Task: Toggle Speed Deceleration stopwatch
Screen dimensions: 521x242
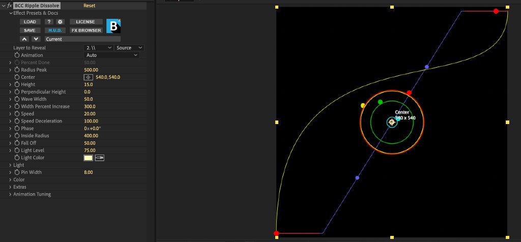Action: pyautogui.click(x=17, y=121)
